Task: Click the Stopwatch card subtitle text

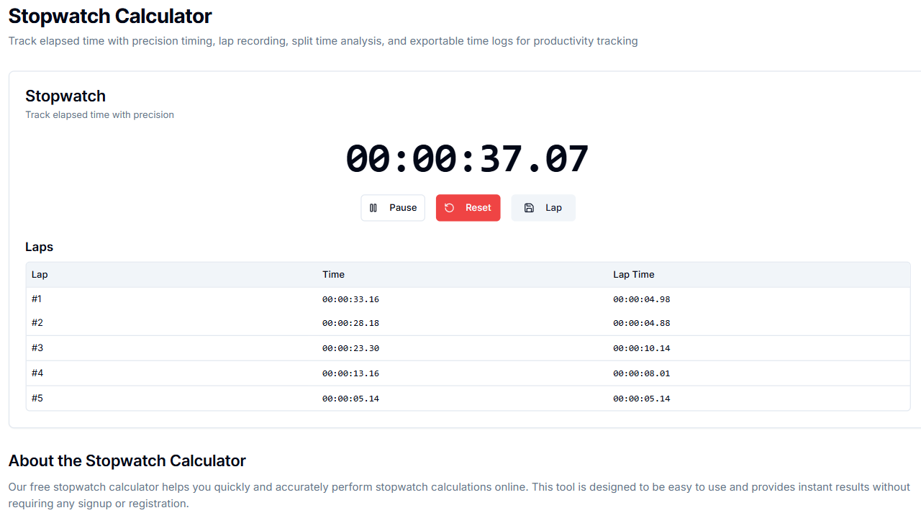Action: [99, 114]
